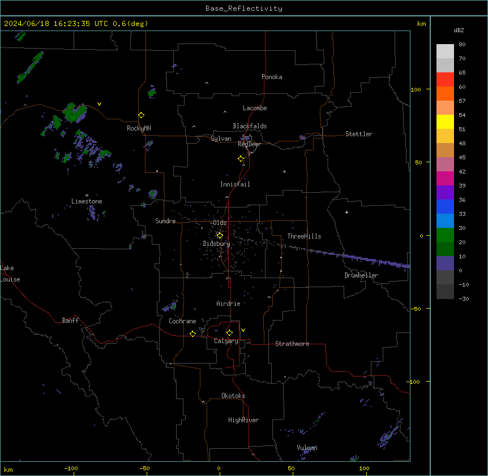Click the yellow radar site marker at Didsbury

220,236
